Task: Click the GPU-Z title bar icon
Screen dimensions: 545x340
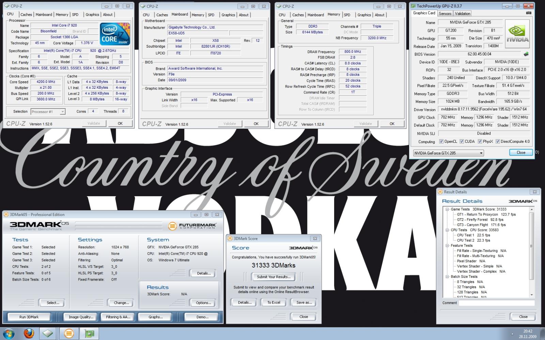Action: pyautogui.click(x=414, y=6)
